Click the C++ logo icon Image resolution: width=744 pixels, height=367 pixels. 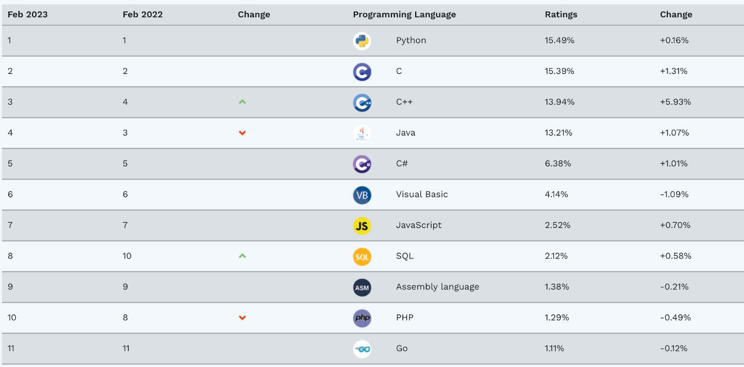362,103
